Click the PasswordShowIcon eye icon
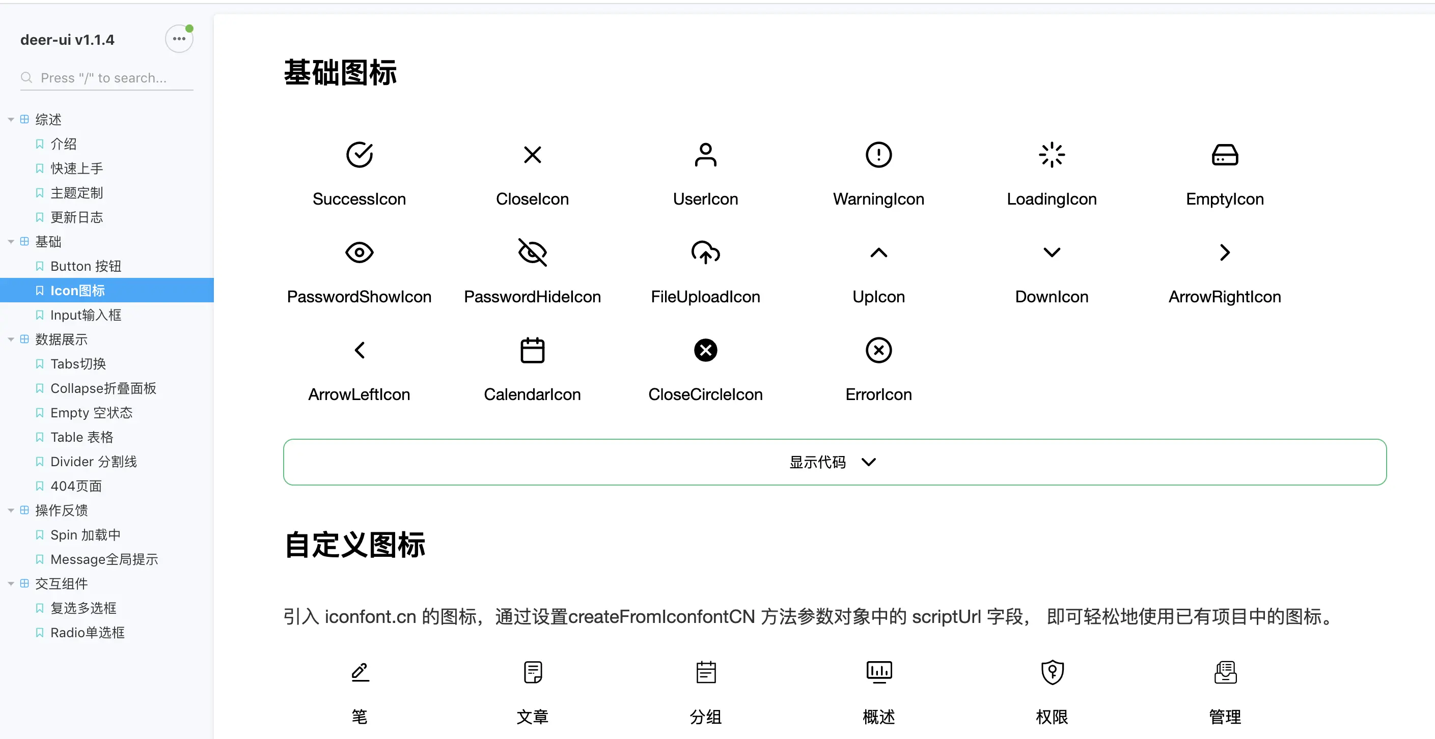This screenshot has width=1435, height=739. click(x=360, y=252)
